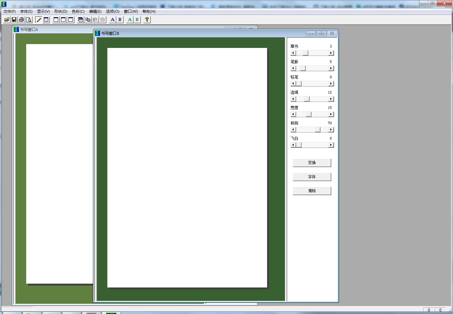Decrease 抑扬 with left arrow

pyautogui.click(x=293, y=130)
